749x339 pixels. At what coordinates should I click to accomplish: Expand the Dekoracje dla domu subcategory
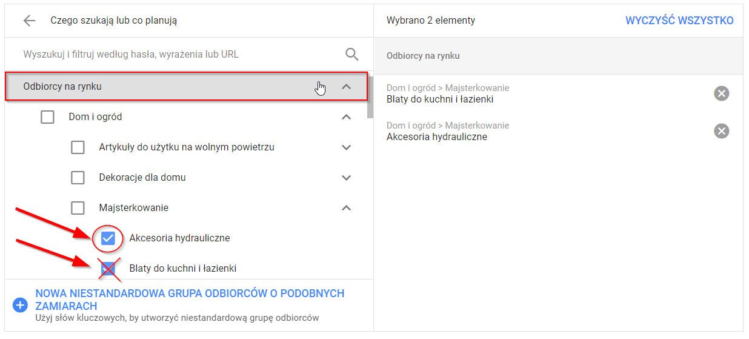pyautogui.click(x=347, y=178)
